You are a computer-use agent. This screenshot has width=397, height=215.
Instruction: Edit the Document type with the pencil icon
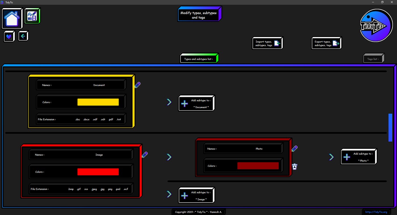tap(138, 85)
